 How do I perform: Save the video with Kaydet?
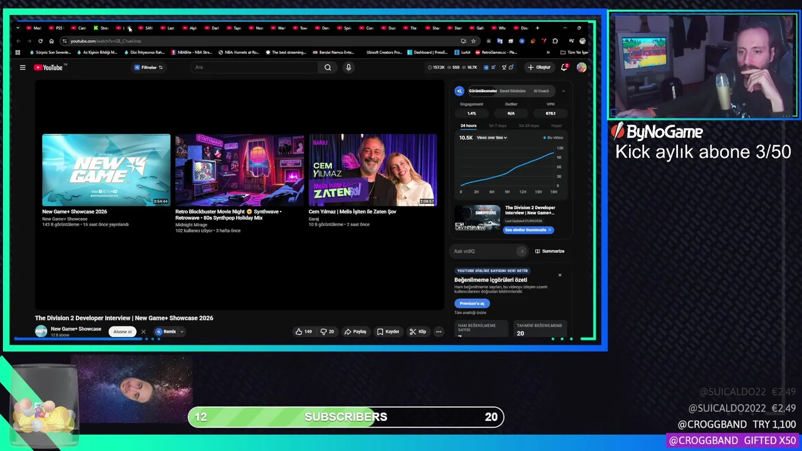(x=388, y=331)
